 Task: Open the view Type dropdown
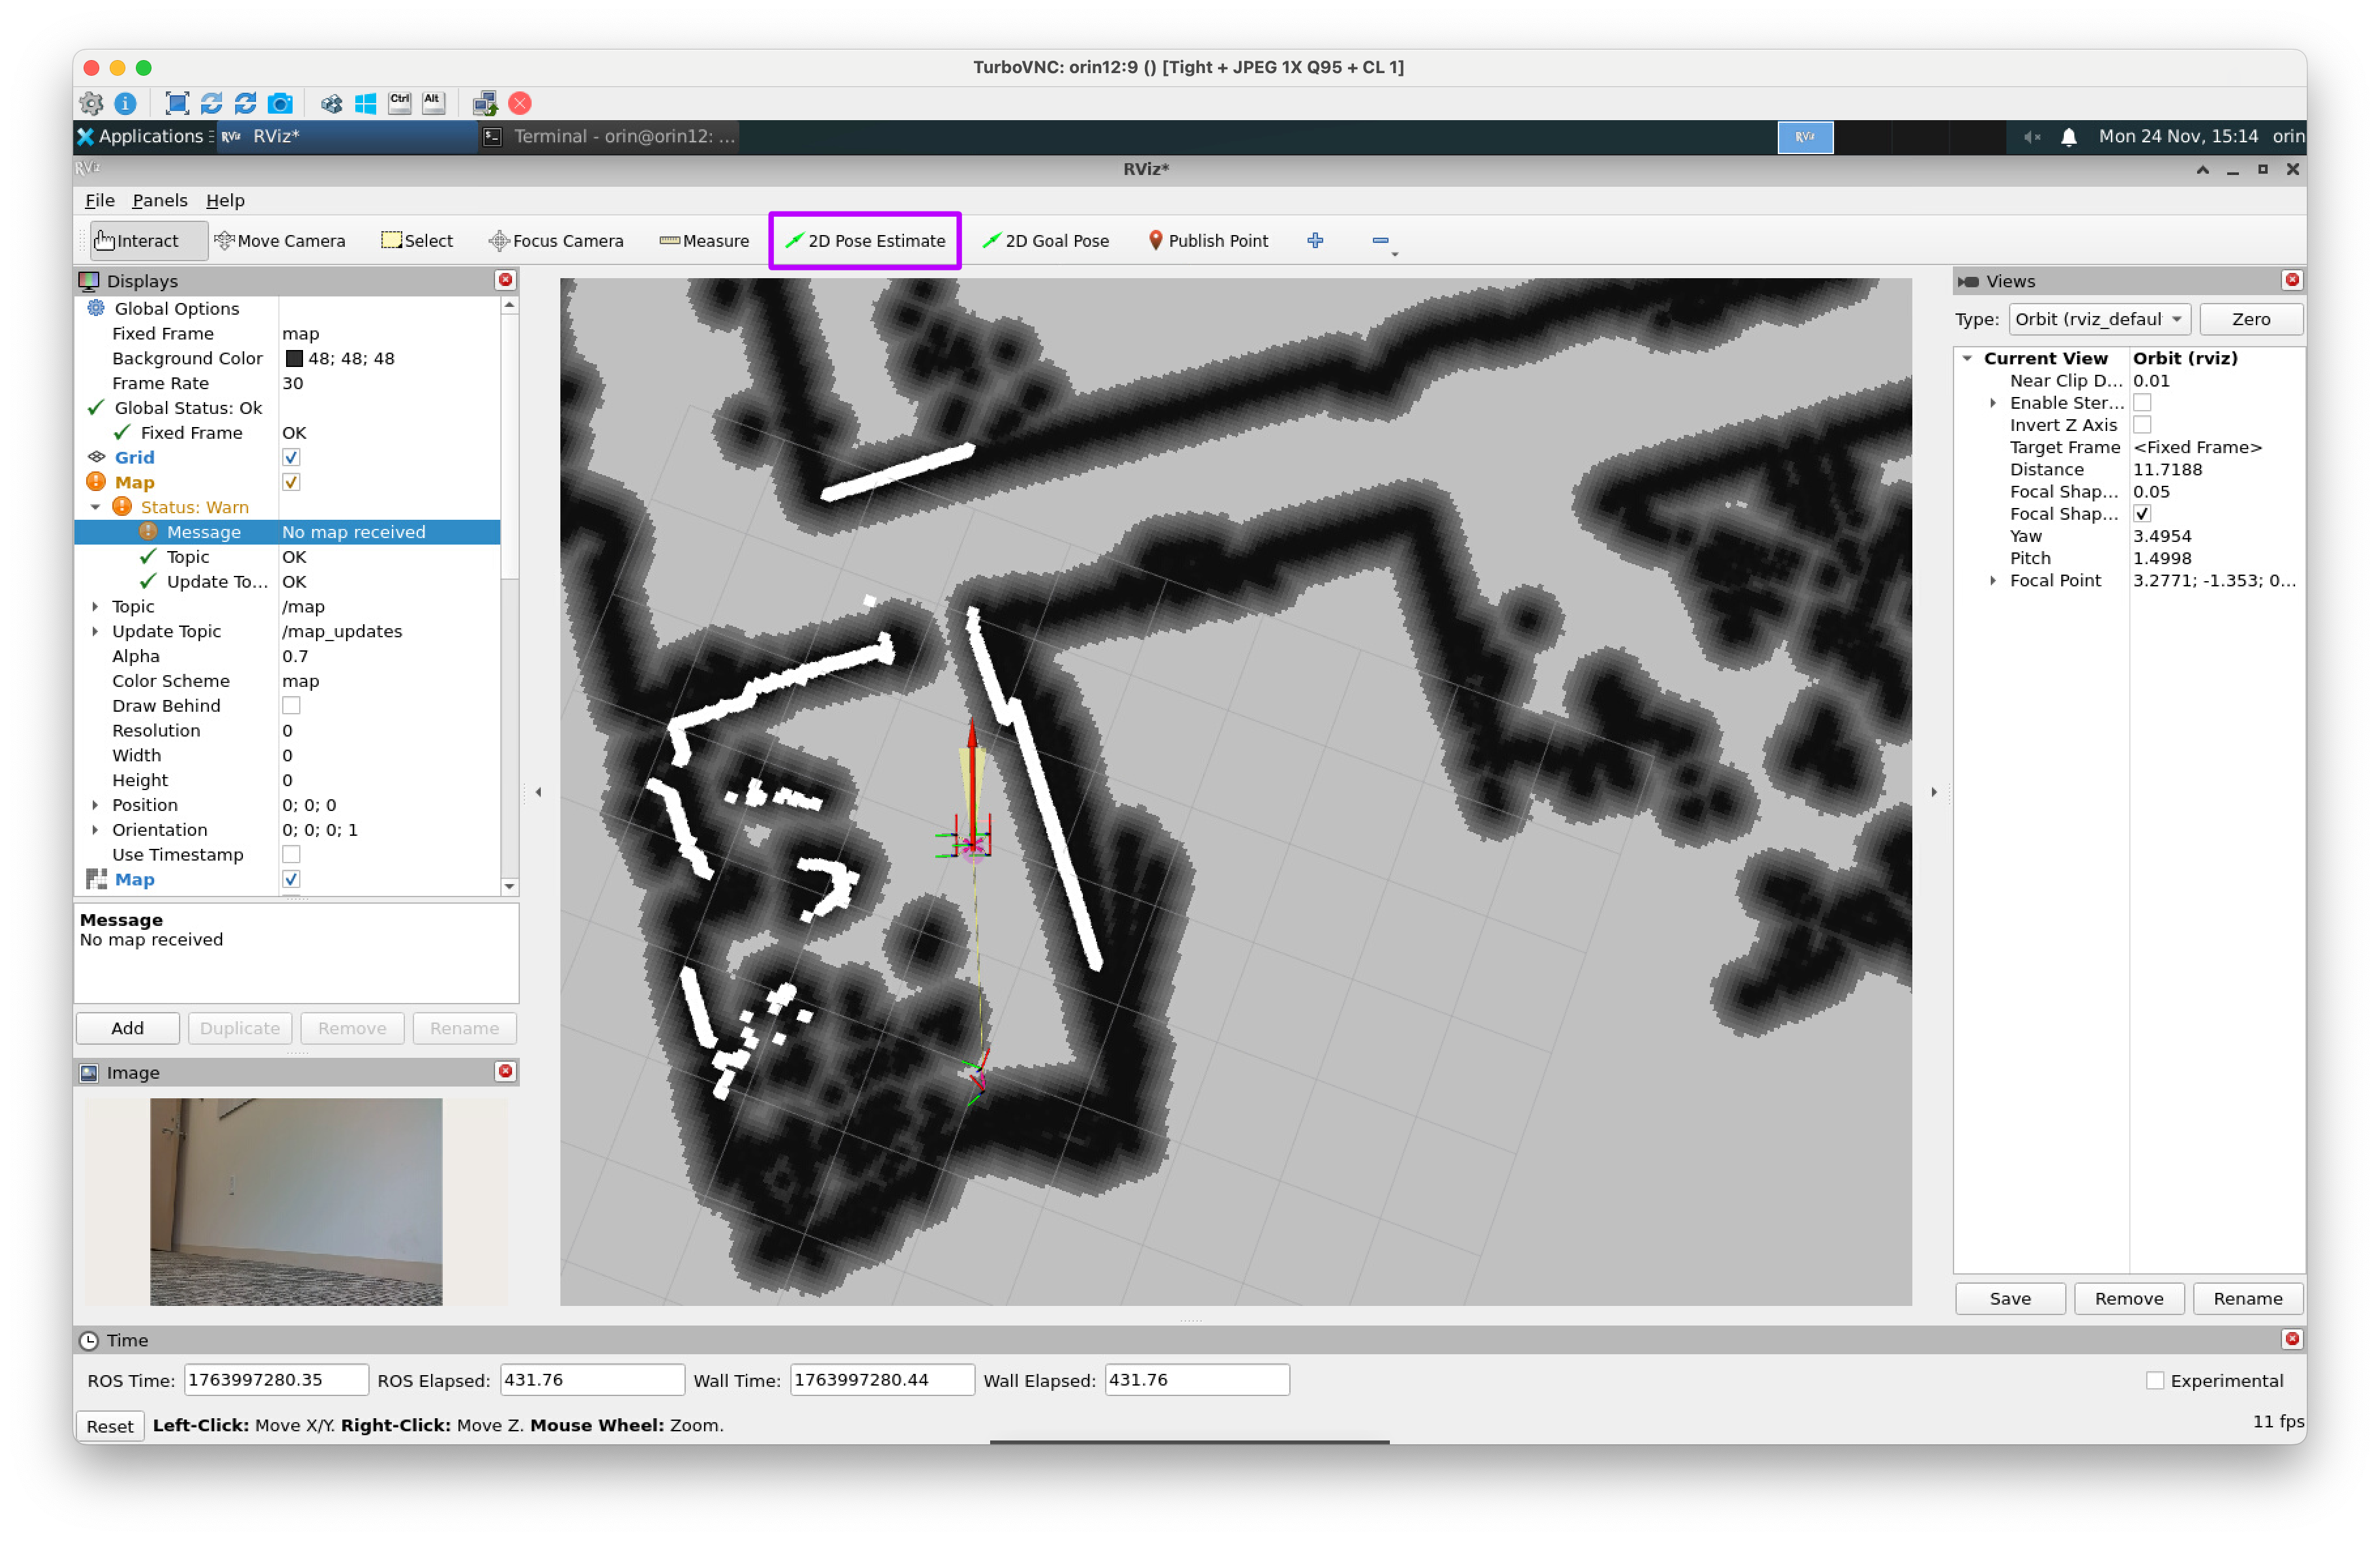(x=2098, y=319)
